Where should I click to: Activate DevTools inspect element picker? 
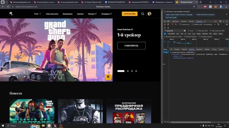coord(165,21)
